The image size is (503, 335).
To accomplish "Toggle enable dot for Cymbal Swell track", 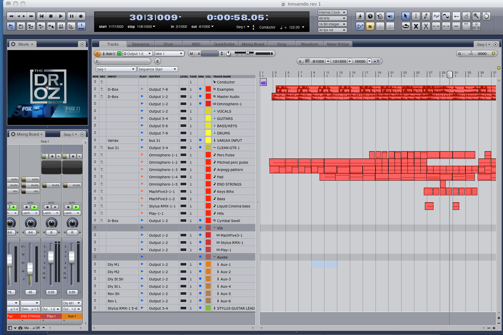I will pyautogui.click(x=200, y=220).
